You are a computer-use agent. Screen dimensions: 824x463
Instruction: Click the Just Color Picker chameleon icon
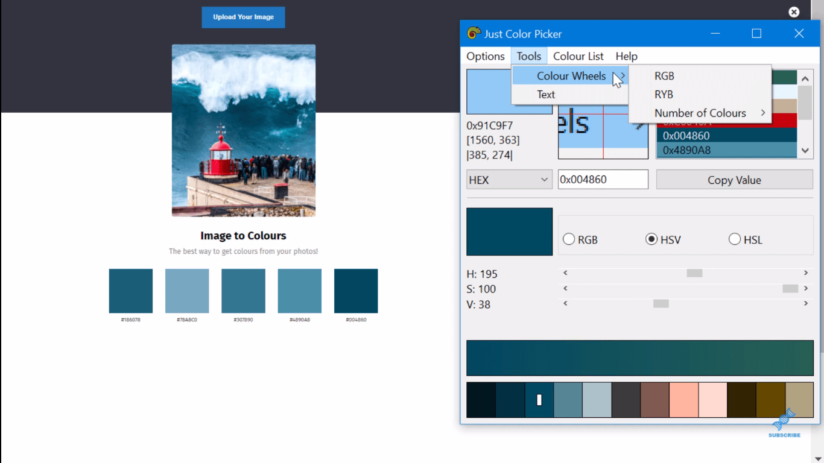click(x=474, y=34)
